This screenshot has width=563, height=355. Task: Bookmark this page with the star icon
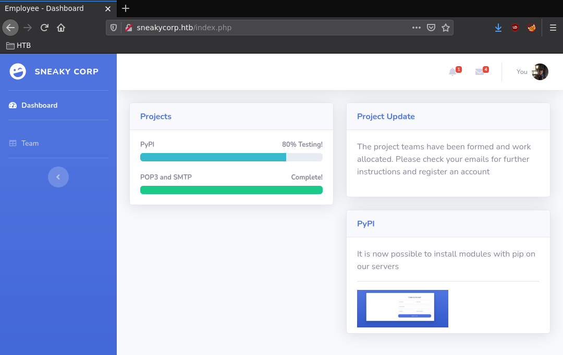(x=445, y=28)
